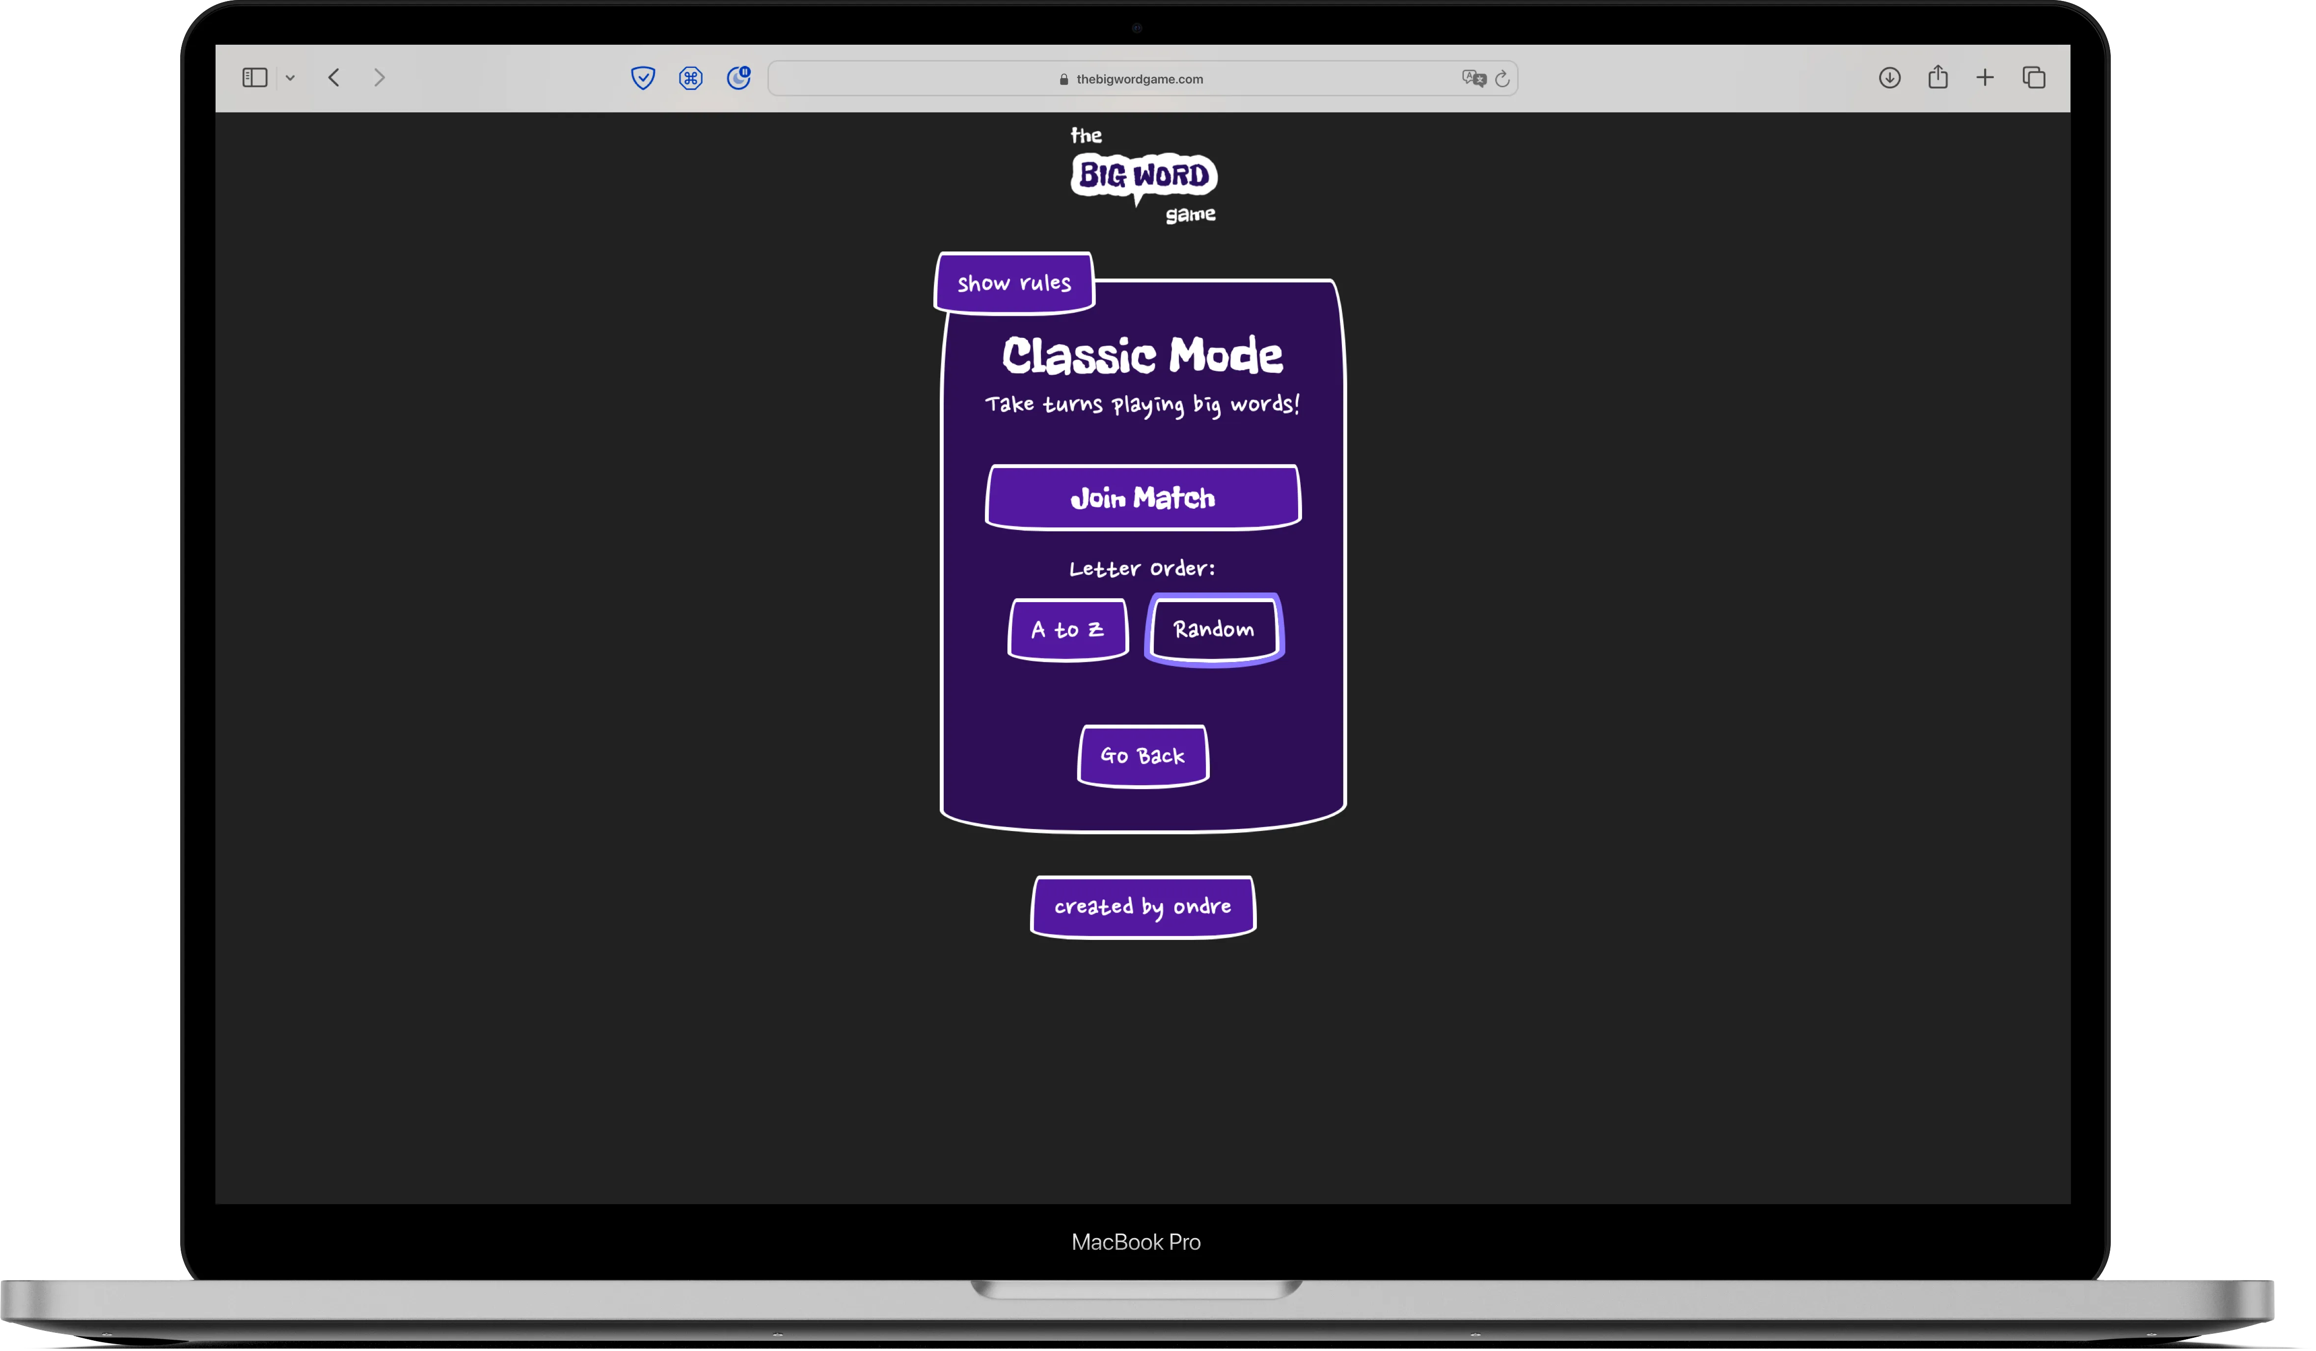Viewport: 2316px width, 1351px height.
Task: Go back to the previous page
Action: (x=334, y=78)
